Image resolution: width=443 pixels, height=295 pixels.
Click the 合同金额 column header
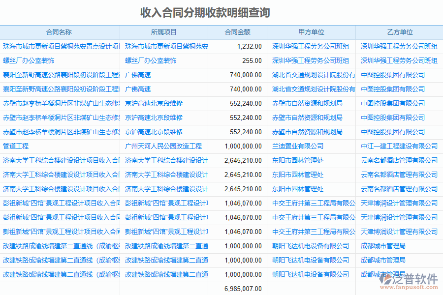(237, 32)
